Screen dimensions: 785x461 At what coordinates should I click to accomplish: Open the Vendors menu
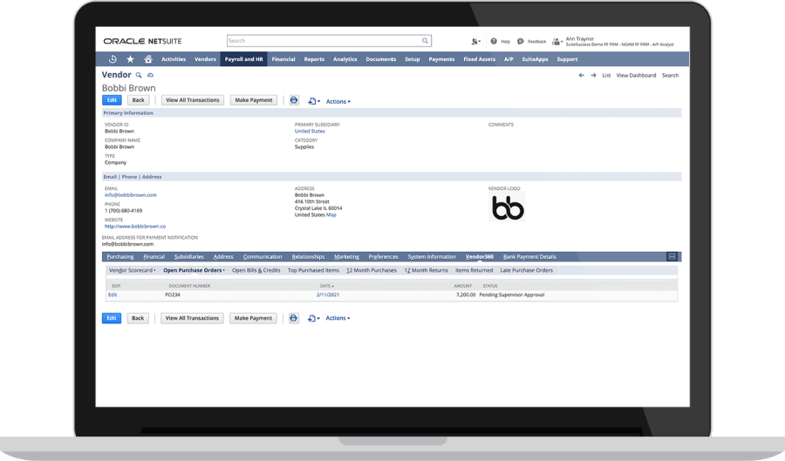coord(205,59)
